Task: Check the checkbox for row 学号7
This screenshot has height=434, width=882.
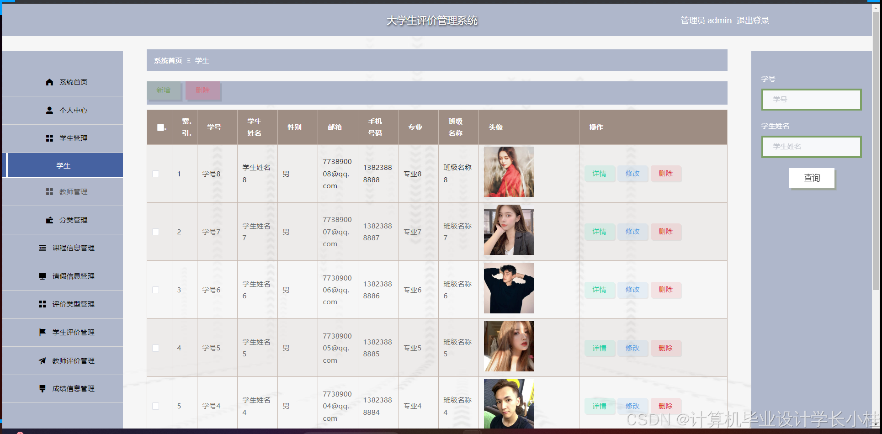Action: coord(156,232)
